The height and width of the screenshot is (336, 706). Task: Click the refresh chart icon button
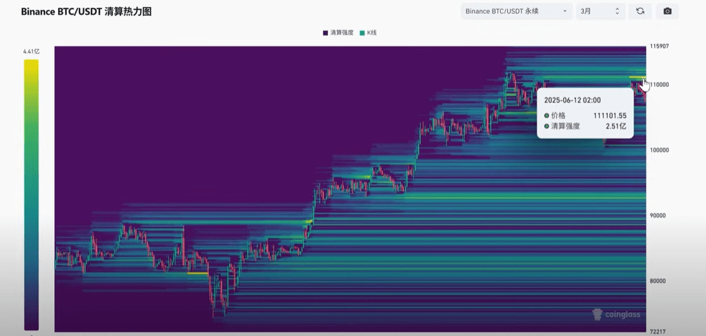coord(640,11)
